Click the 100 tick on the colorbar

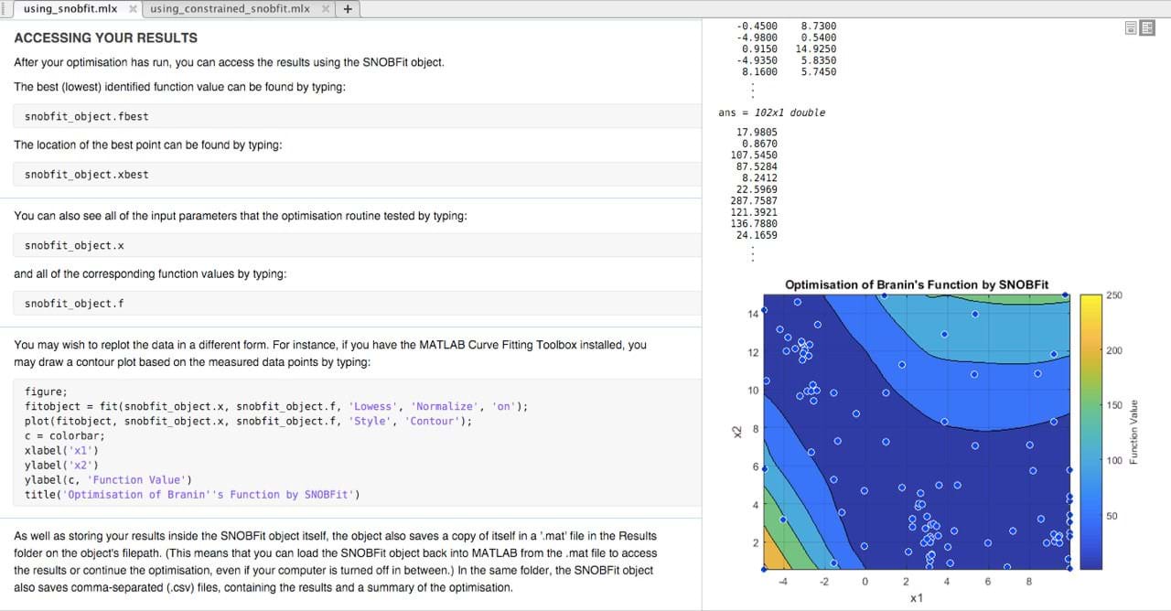[1114, 461]
